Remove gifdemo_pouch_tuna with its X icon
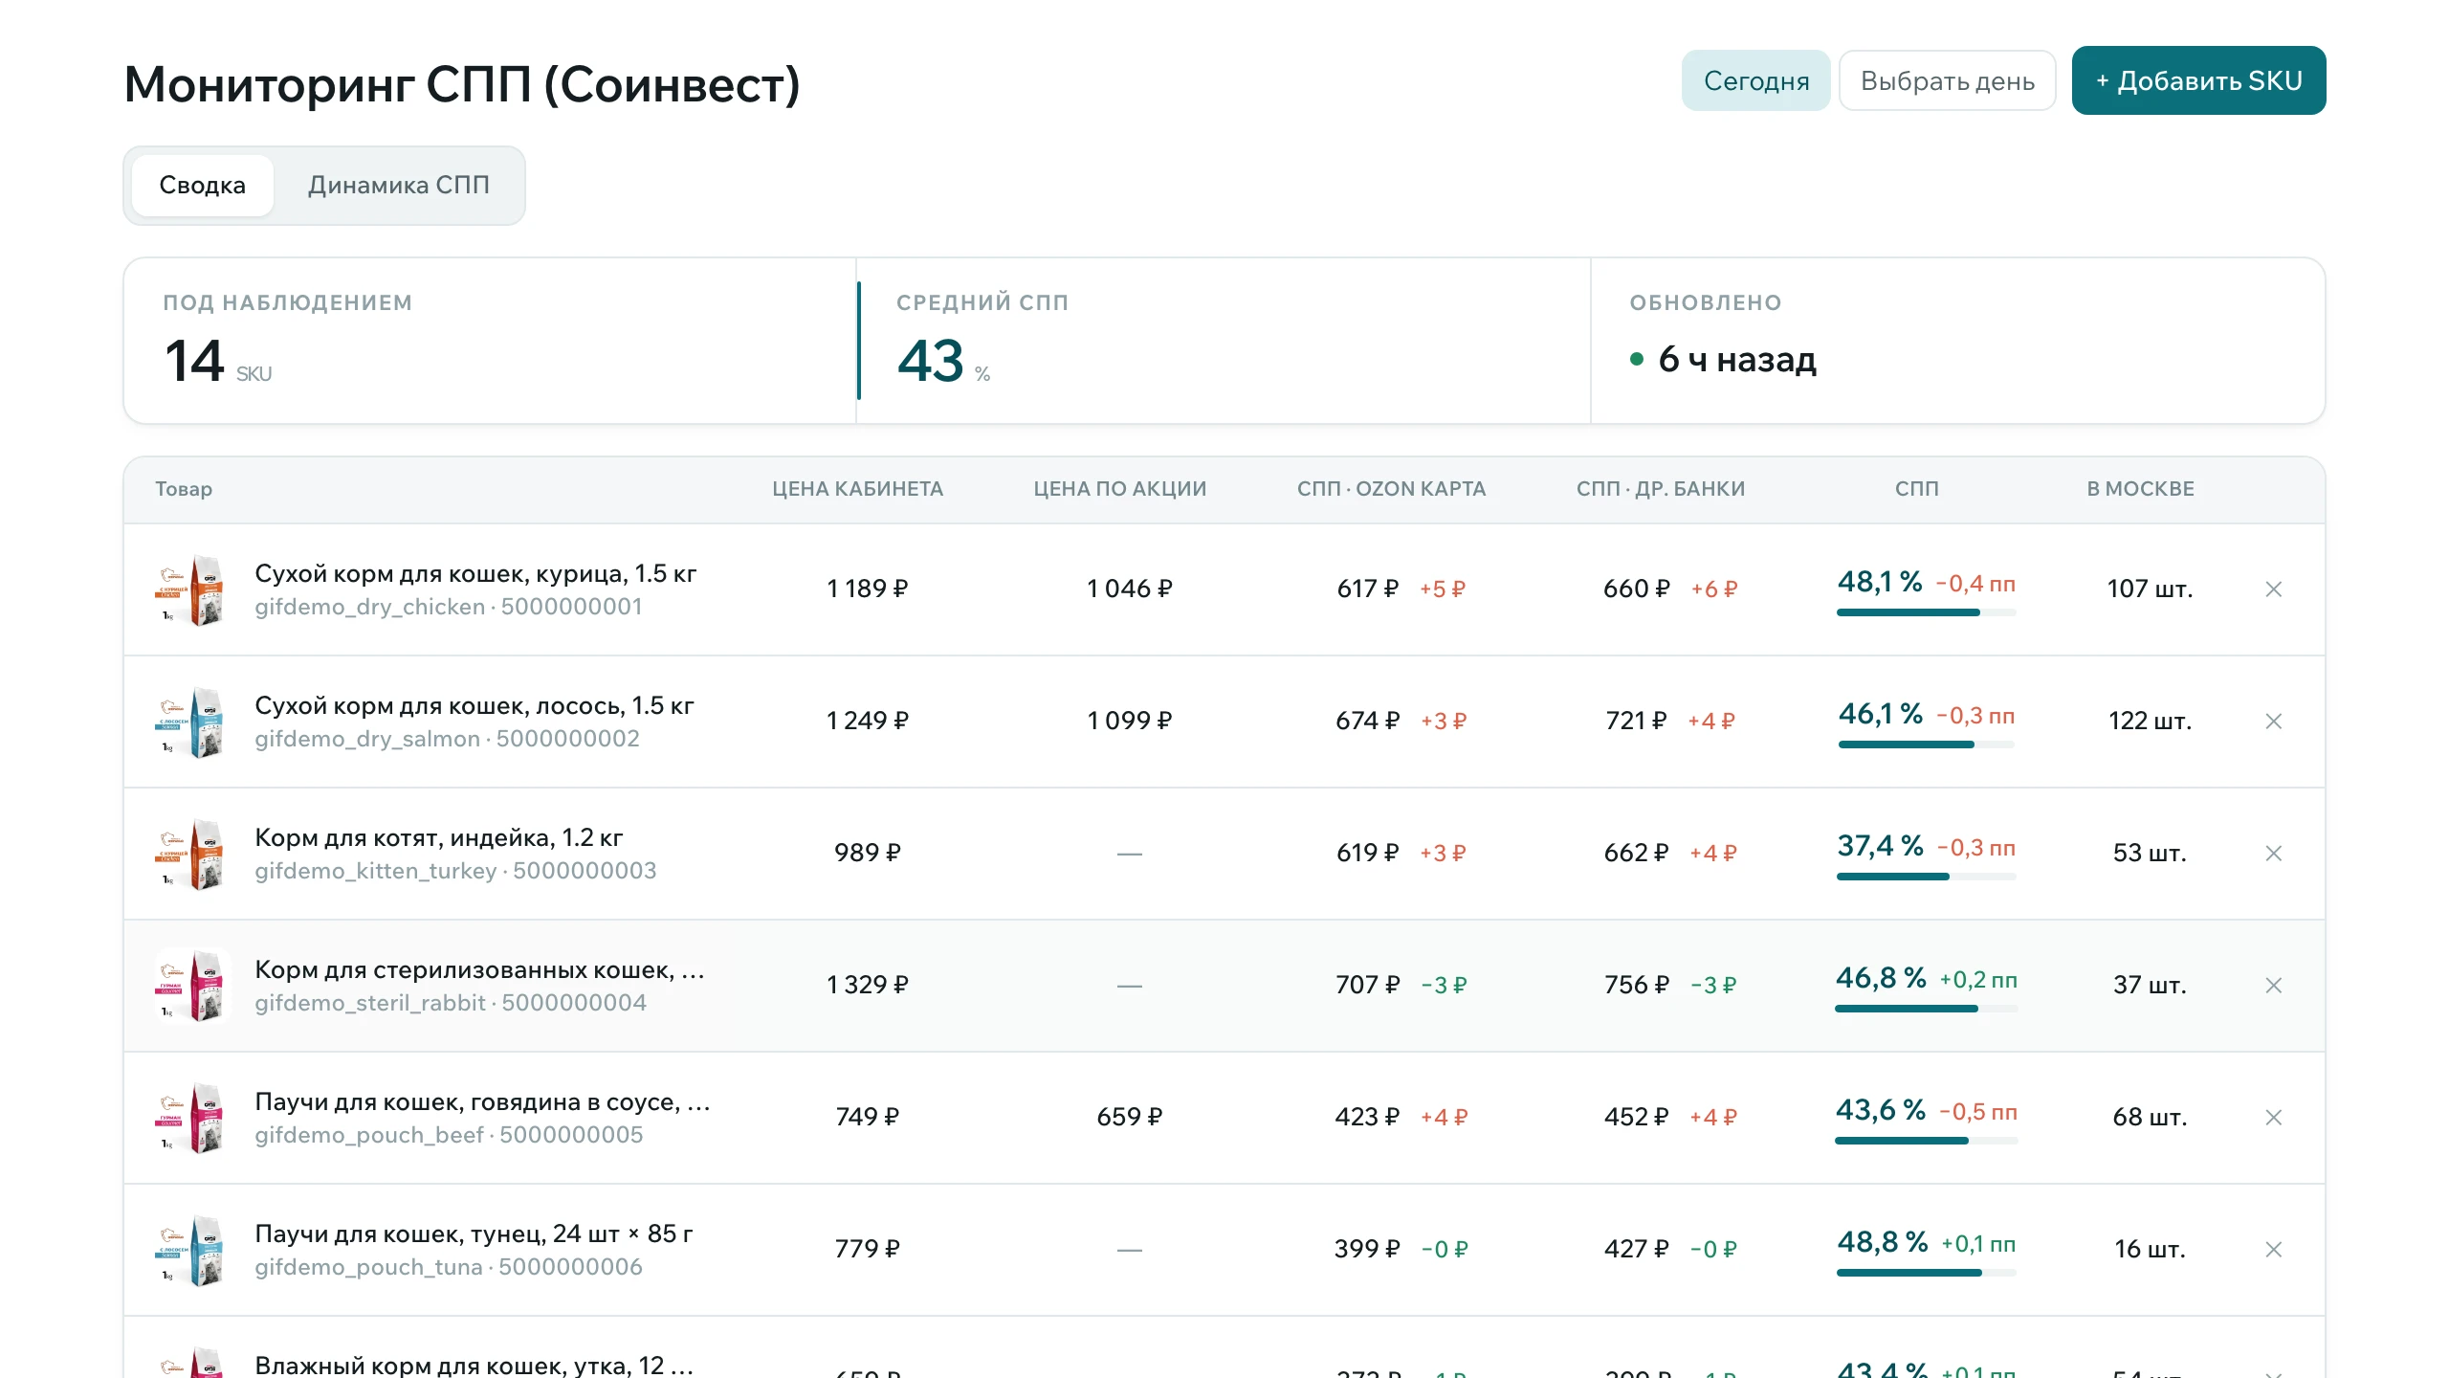 (x=2274, y=1250)
